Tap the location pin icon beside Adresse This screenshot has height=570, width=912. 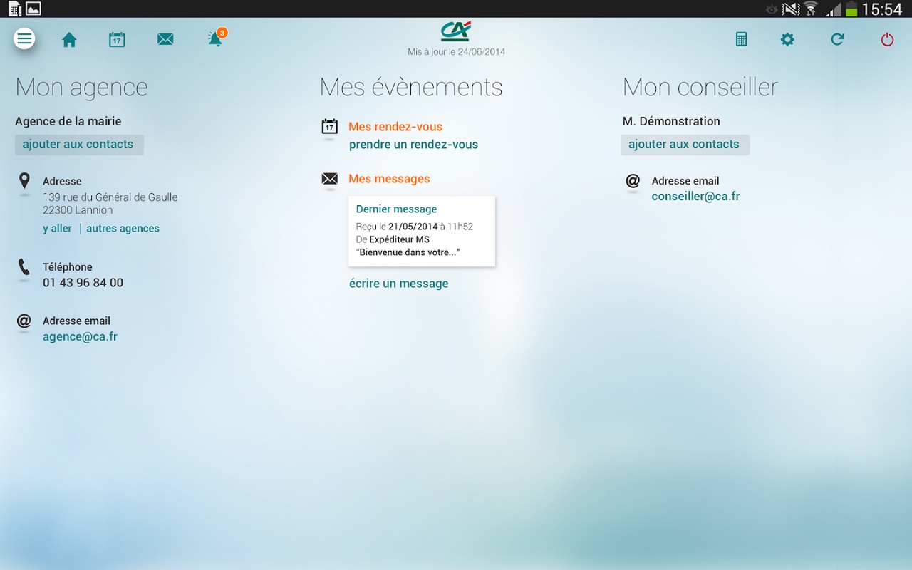(x=24, y=181)
